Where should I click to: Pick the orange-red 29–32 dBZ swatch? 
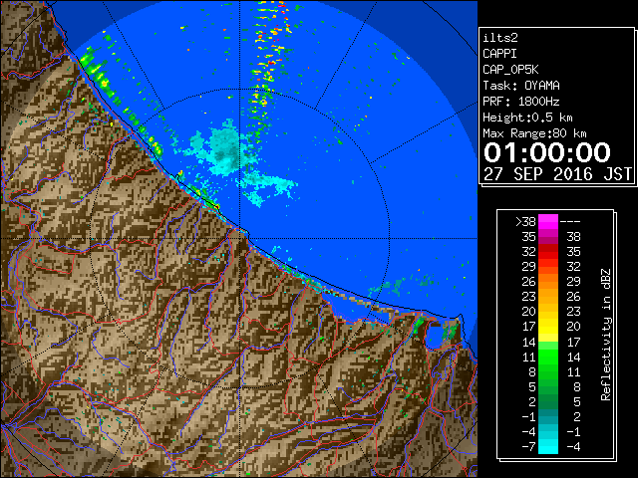tap(548, 267)
